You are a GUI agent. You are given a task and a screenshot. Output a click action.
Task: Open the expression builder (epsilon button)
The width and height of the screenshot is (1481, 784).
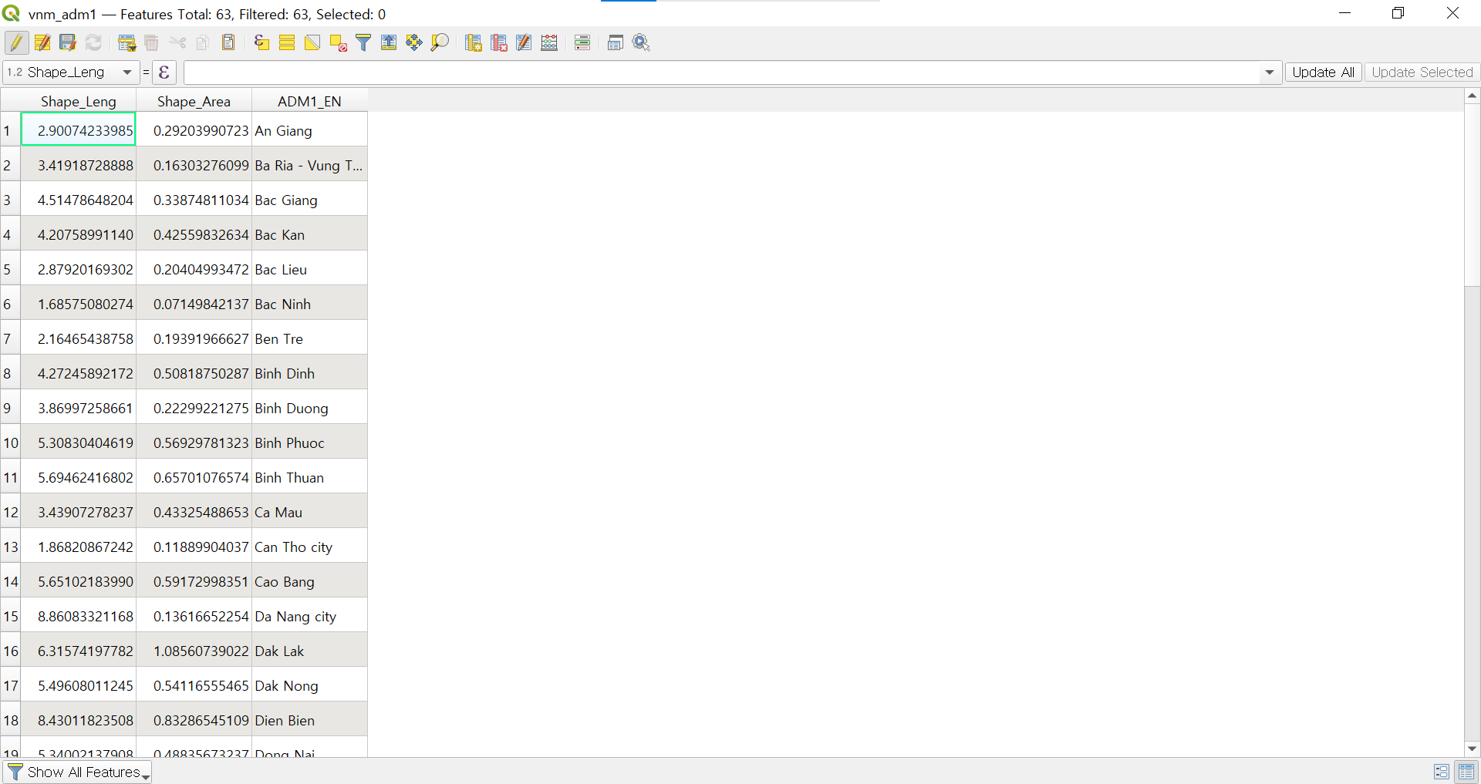coord(164,72)
